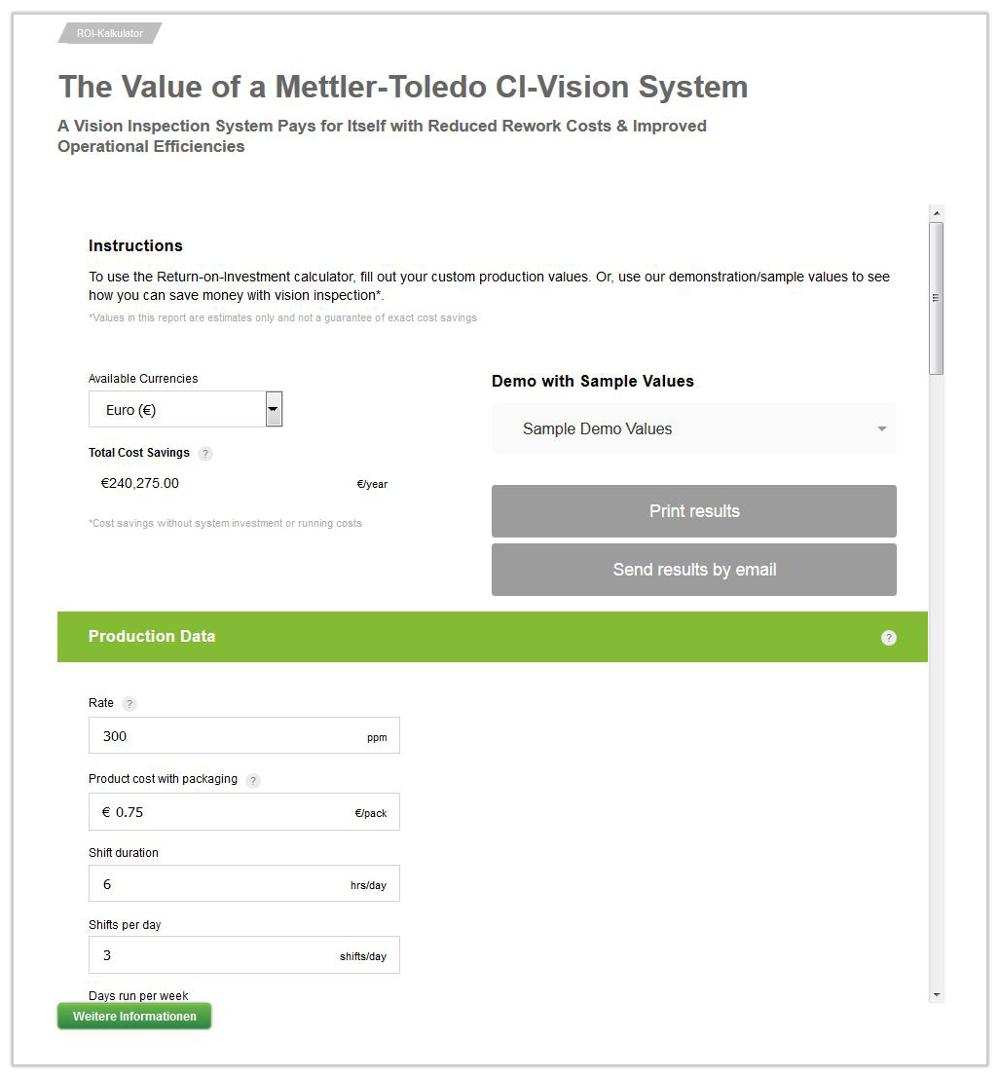Click help icon next to Total Cost Savings
The height and width of the screenshot is (1077, 999).
click(x=204, y=454)
